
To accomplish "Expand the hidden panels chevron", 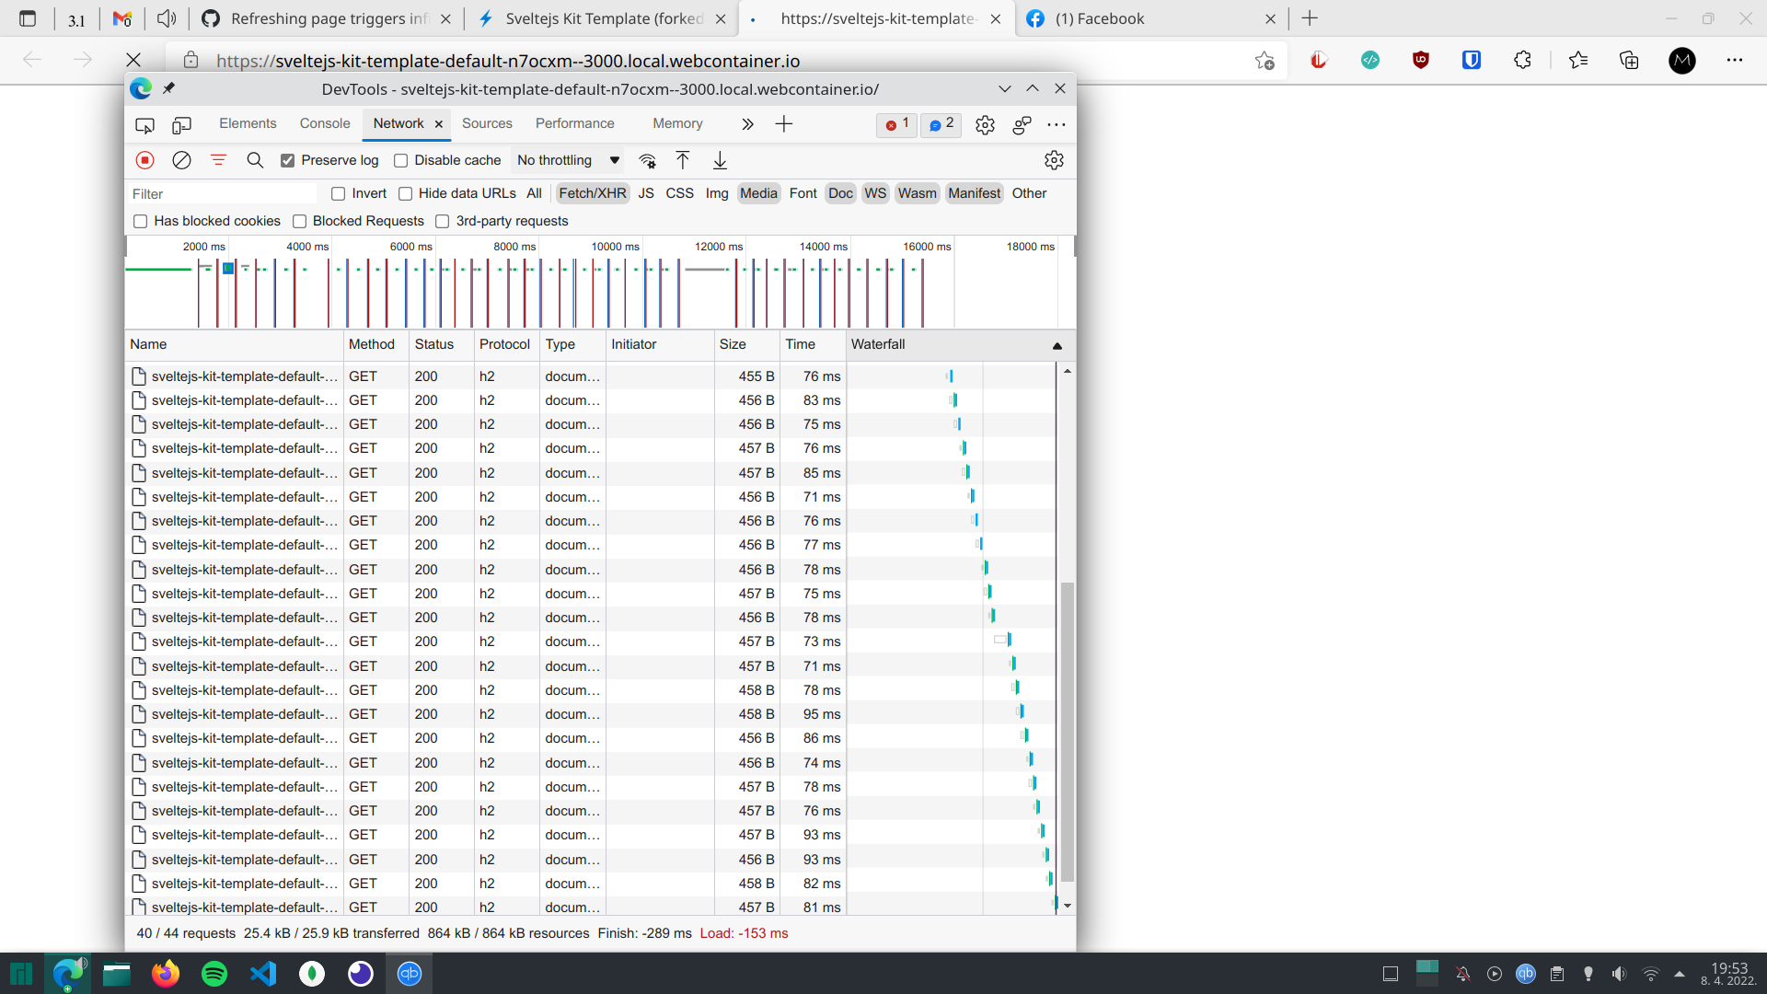I will point(747,123).
